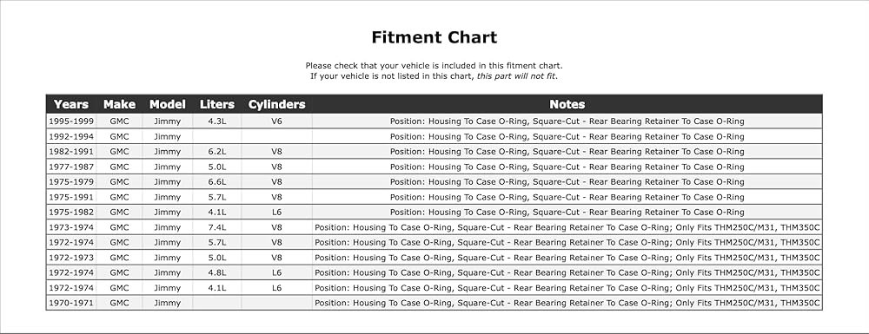Select the 1995-1999 years cell
This screenshot has width=869, height=334.
coord(71,121)
